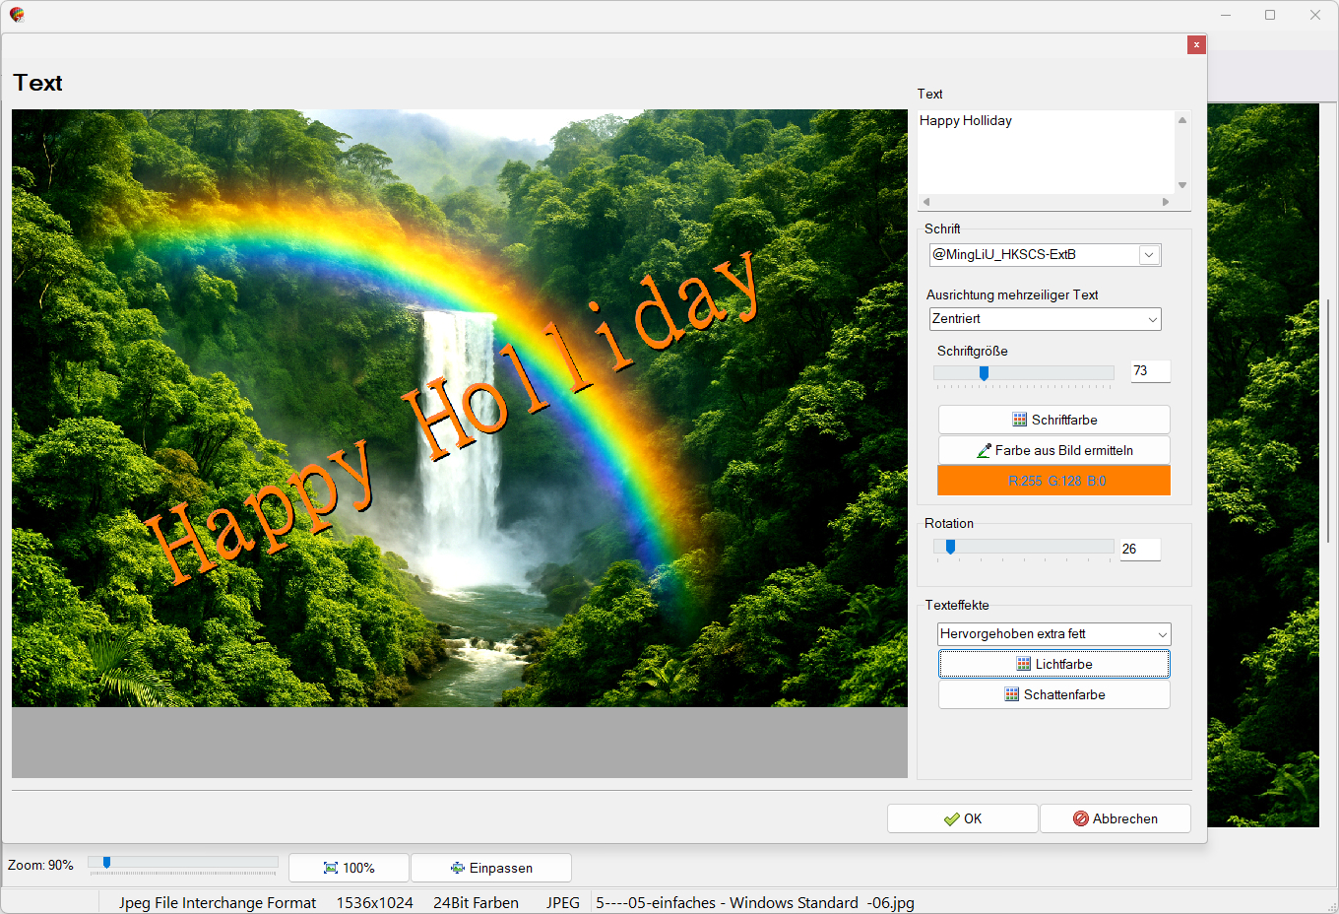1339x914 pixels.
Task: Click the orange R:255 G:128 B:0 swatch
Action: [x=1053, y=481]
